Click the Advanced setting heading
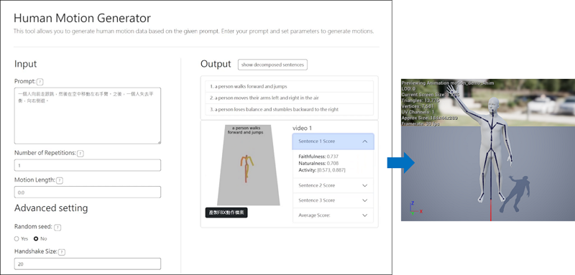Image resolution: width=575 pixels, height=275 pixels. (x=51, y=208)
